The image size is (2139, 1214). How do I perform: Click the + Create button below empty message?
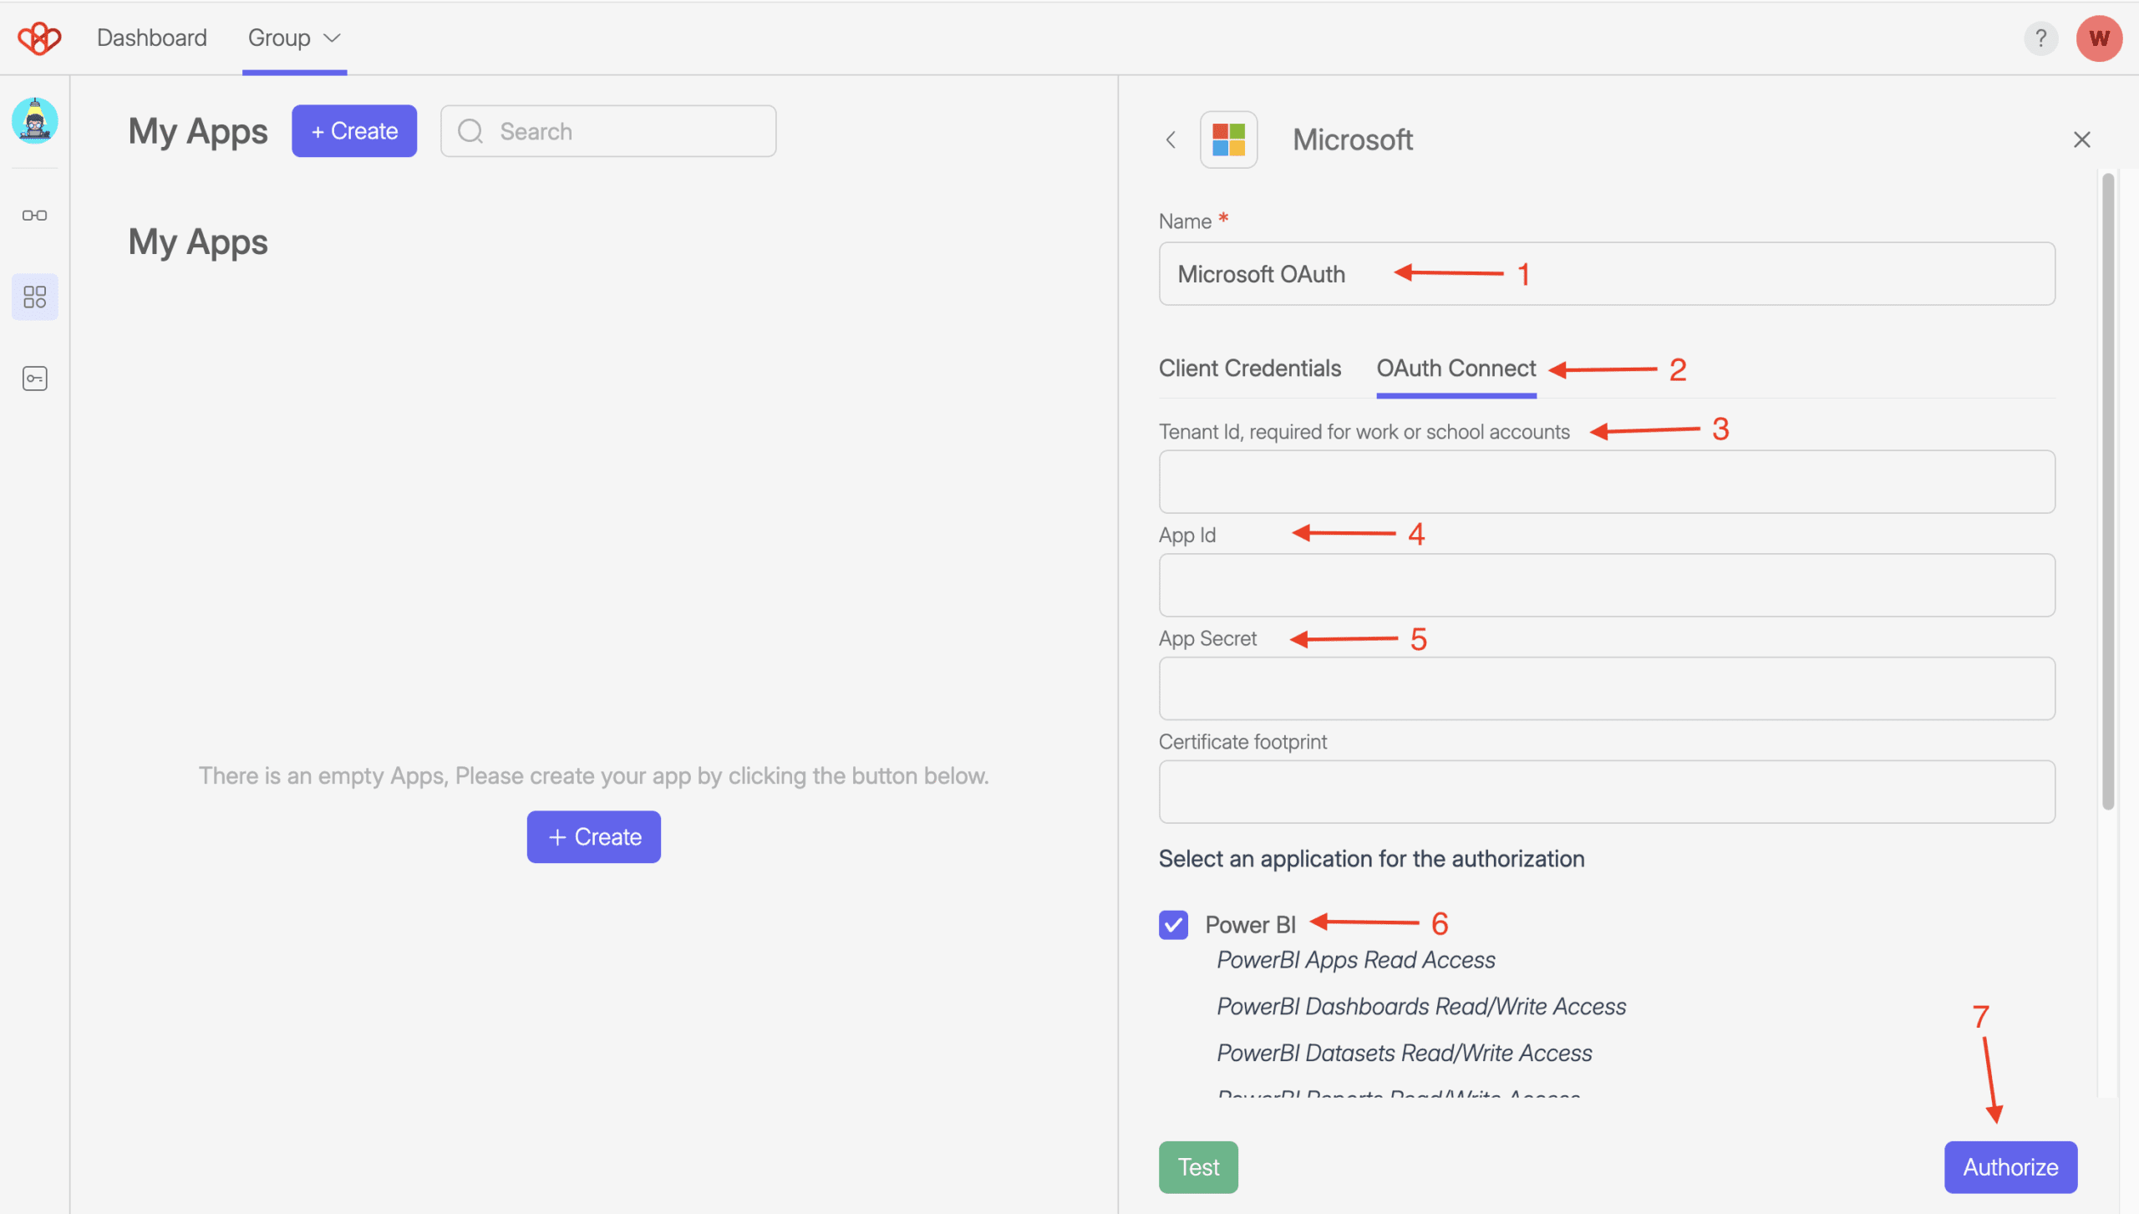pyautogui.click(x=594, y=836)
